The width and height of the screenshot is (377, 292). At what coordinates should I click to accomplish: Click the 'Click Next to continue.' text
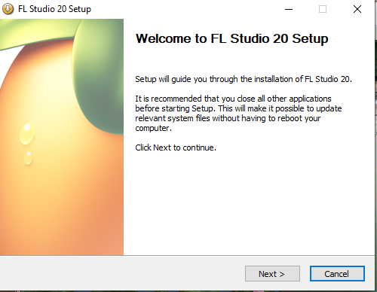click(176, 148)
